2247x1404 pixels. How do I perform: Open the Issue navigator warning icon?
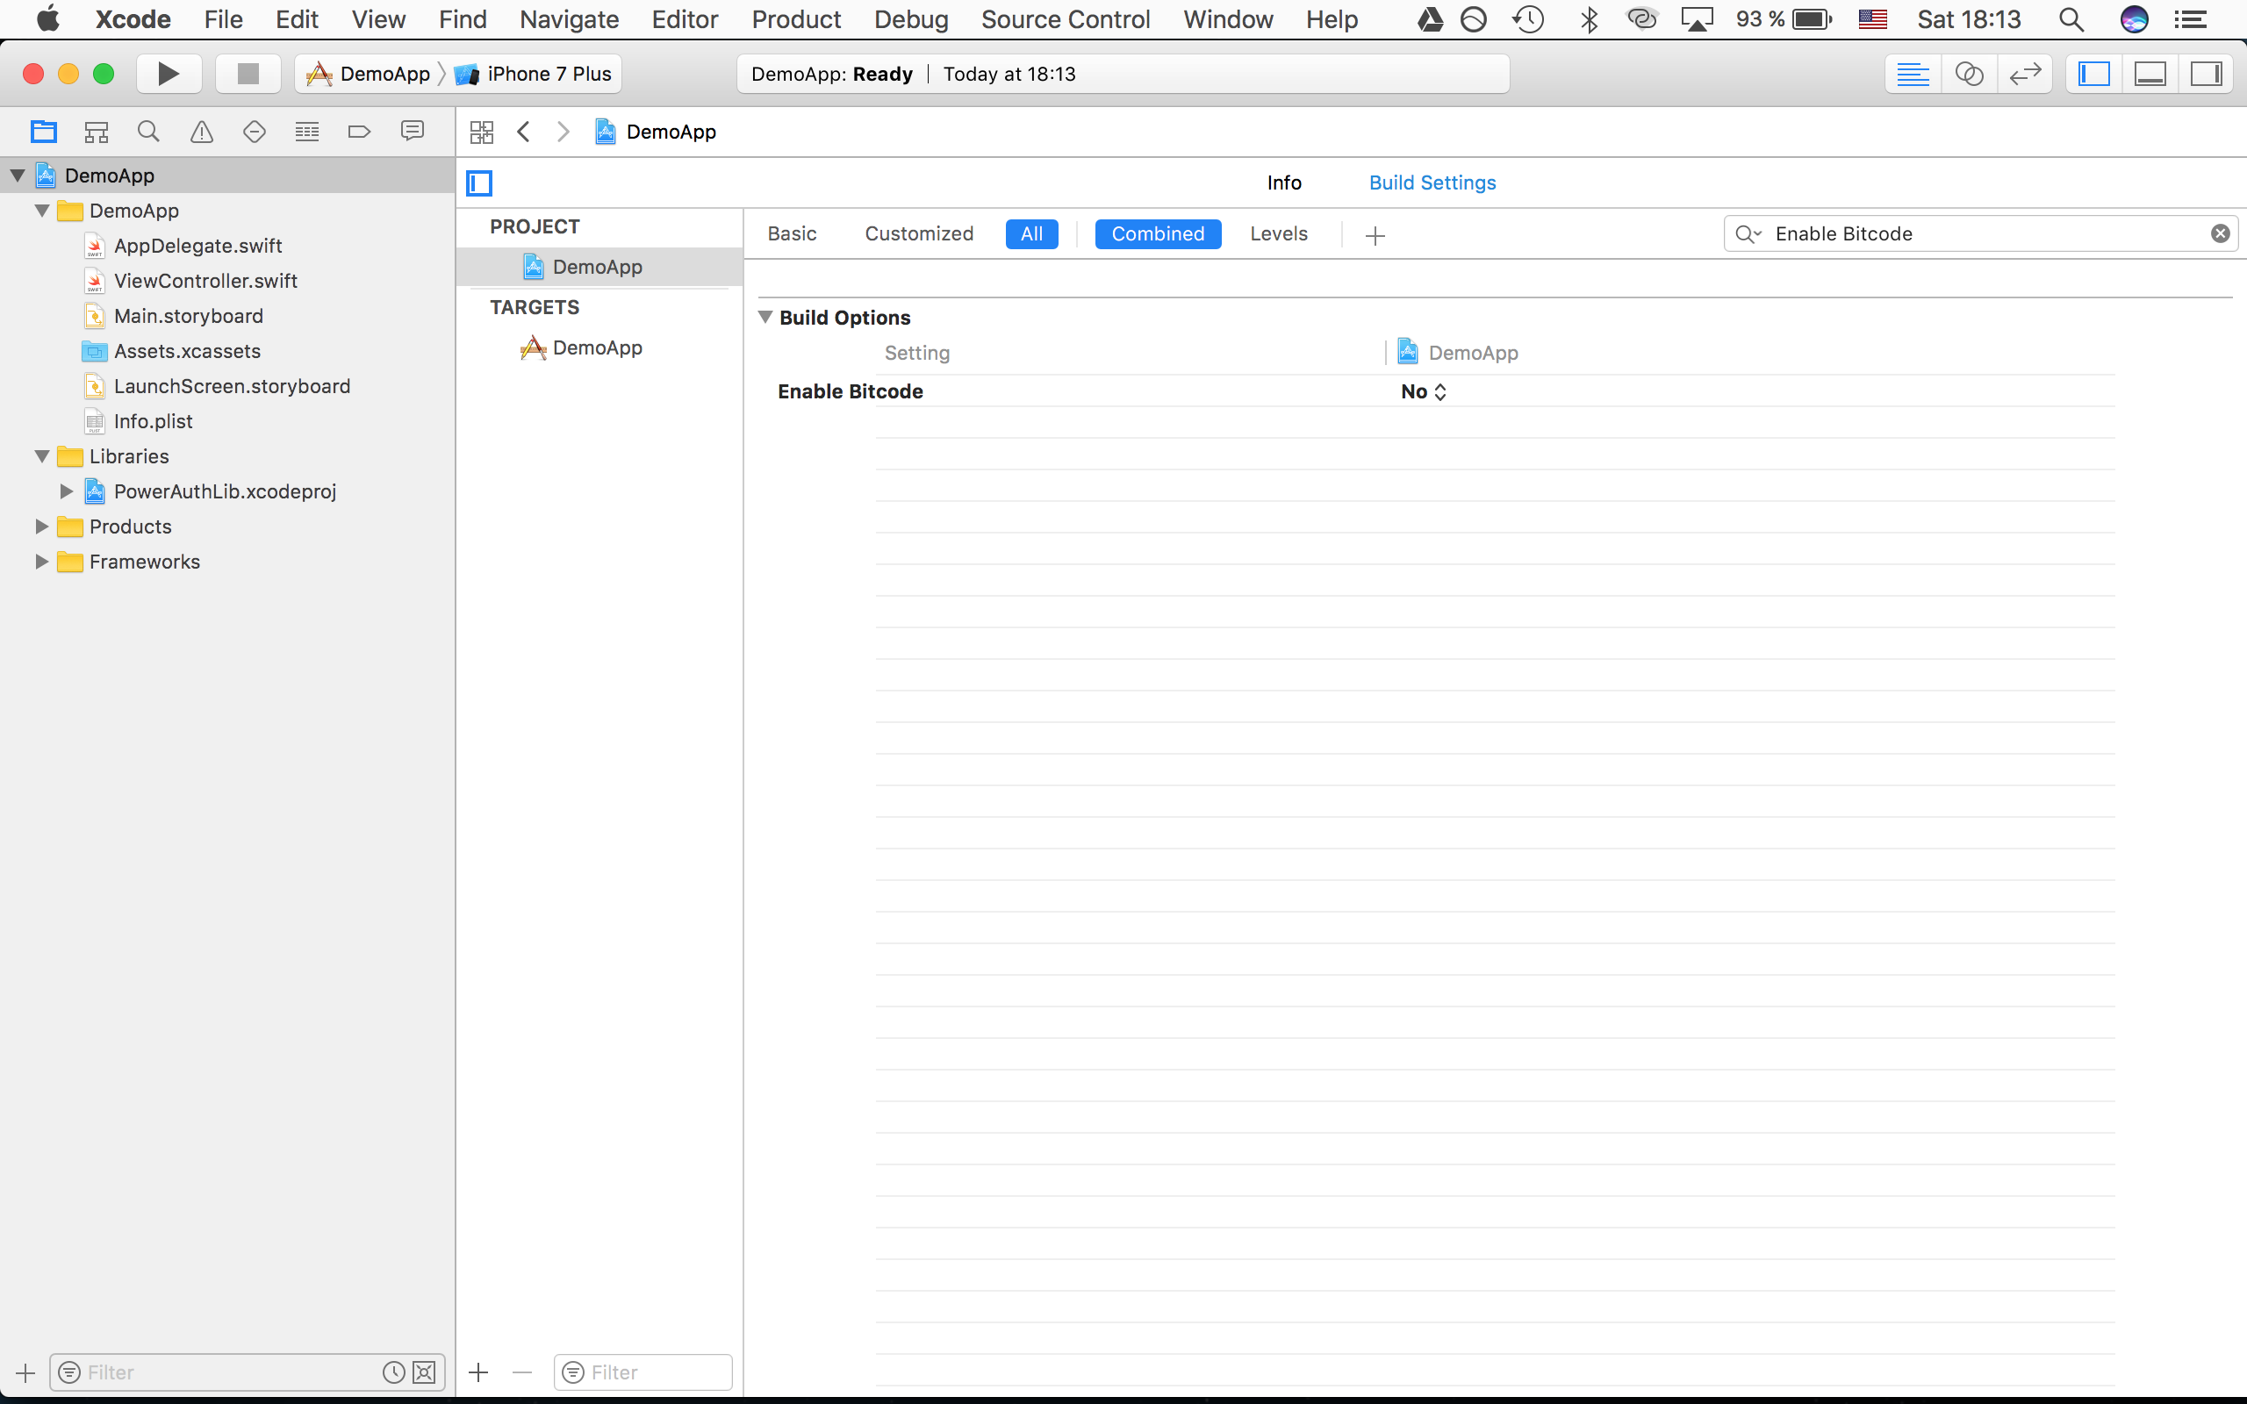202,132
